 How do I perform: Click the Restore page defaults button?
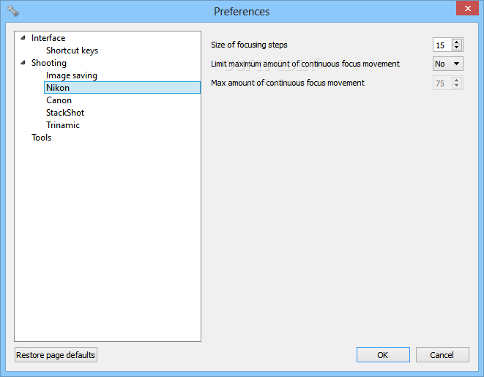click(56, 355)
